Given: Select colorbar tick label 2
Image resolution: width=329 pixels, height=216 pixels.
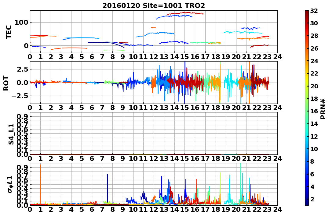Looking at the screenshot, I should click(x=312, y=199).
